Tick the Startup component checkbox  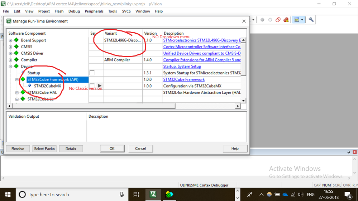tap(92, 73)
